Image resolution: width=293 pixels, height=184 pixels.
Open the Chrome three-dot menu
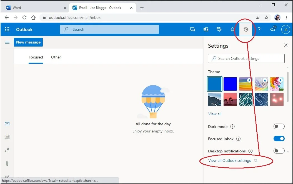(286, 17)
